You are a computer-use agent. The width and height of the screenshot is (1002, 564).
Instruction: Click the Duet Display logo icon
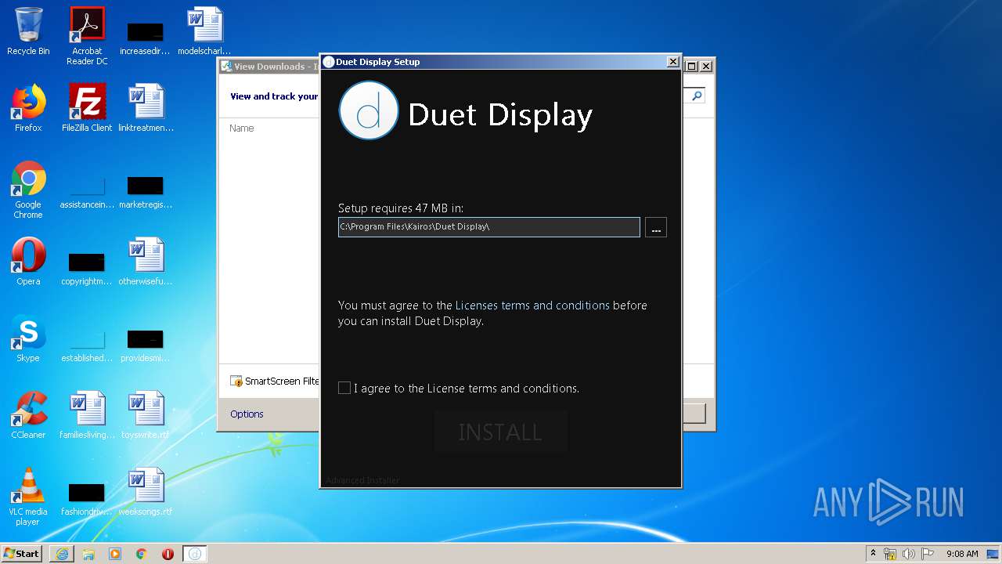point(369,110)
